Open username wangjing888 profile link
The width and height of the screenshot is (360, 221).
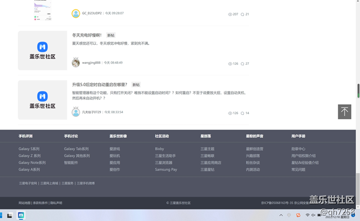[x=91, y=63]
